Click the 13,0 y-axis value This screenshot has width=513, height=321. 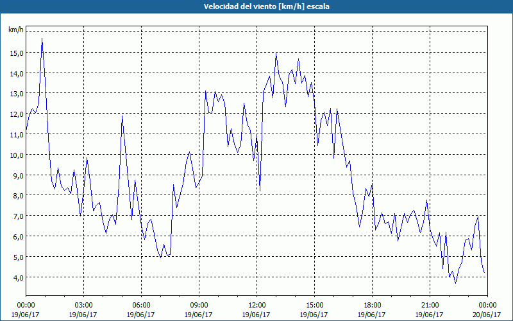[17, 94]
